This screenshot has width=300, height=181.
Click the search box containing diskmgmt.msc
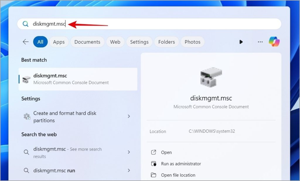pos(149,24)
